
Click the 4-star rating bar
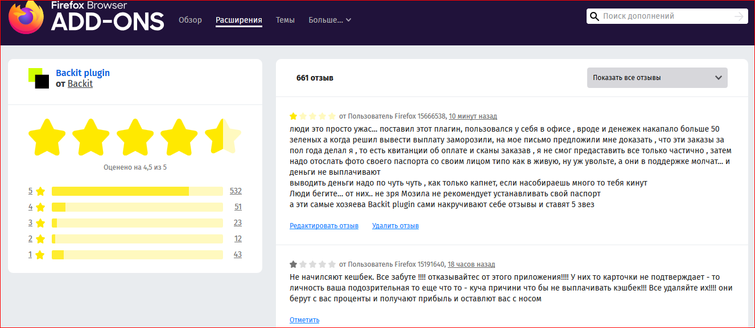pos(137,207)
